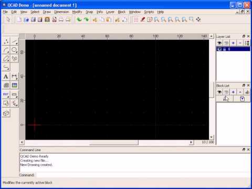
Task: Click the Zoom Window icon
Action: (191, 19)
